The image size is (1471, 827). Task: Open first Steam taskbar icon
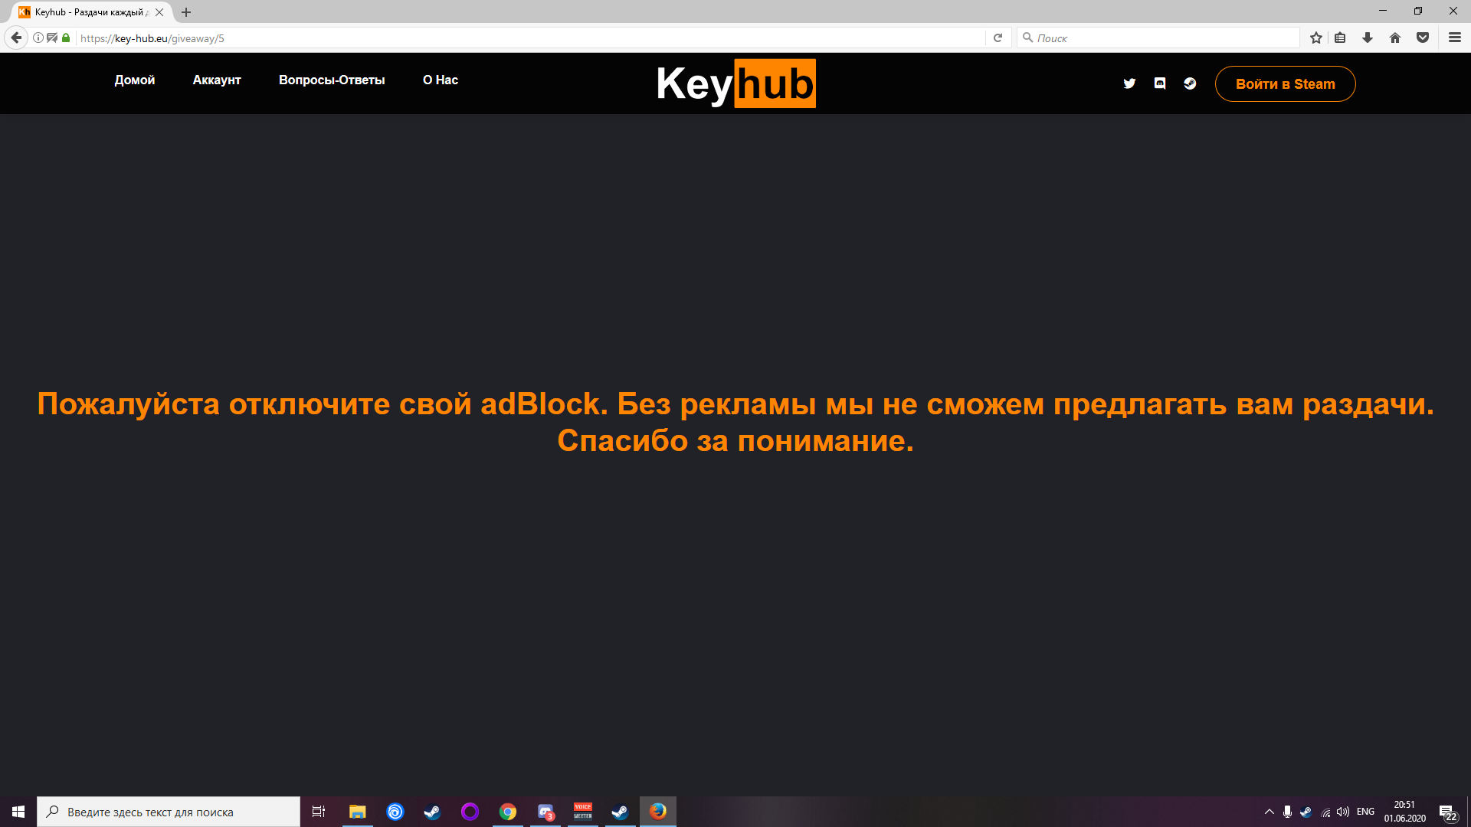tap(433, 812)
